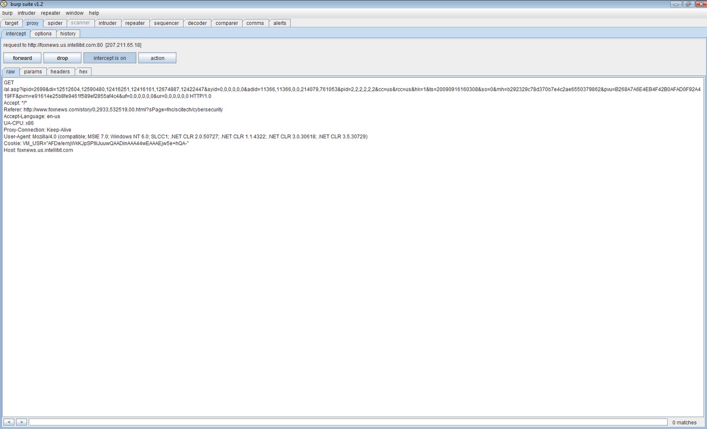Click the Proxy-Connection: Keep-Alive line

(38, 130)
